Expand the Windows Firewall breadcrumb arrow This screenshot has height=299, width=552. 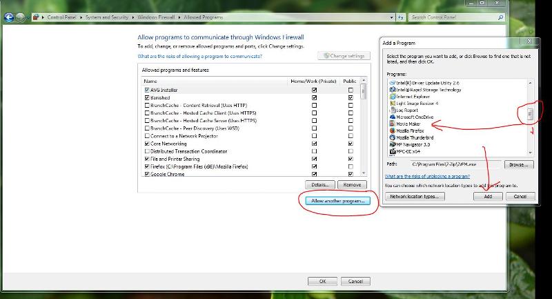click(x=179, y=17)
